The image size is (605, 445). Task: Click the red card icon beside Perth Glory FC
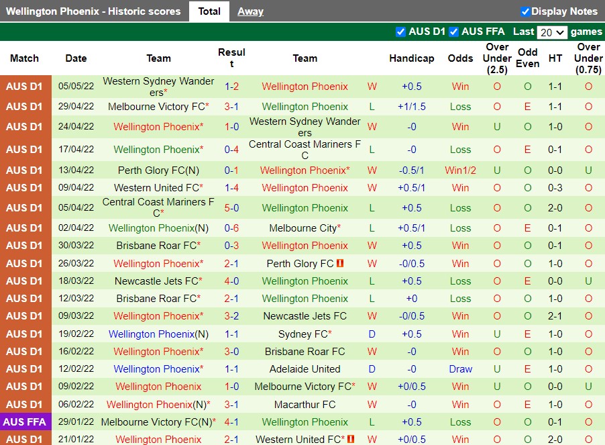click(340, 263)
